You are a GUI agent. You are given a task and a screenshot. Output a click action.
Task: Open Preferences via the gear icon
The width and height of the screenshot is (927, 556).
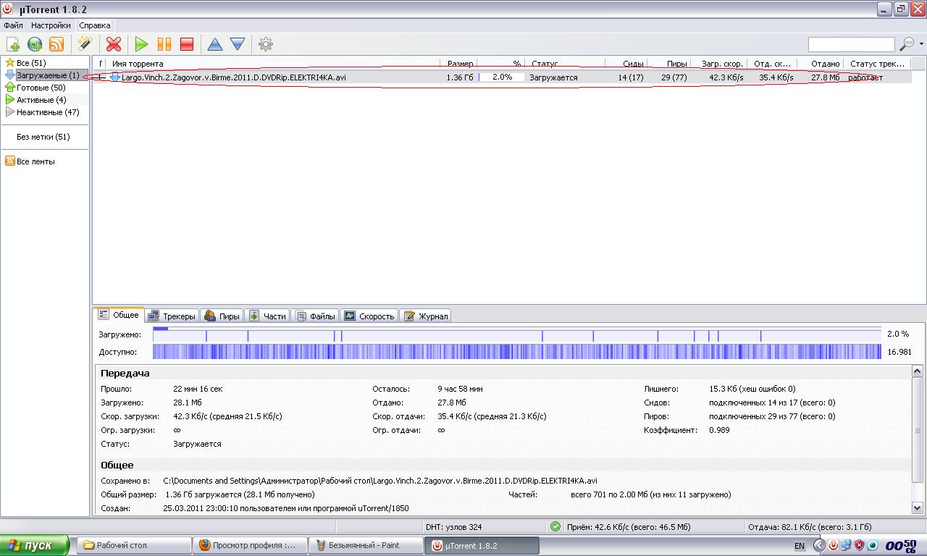[266, 44]
